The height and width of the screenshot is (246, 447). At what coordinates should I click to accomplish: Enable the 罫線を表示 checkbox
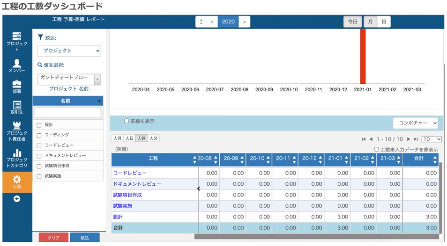tap(127, 121)
